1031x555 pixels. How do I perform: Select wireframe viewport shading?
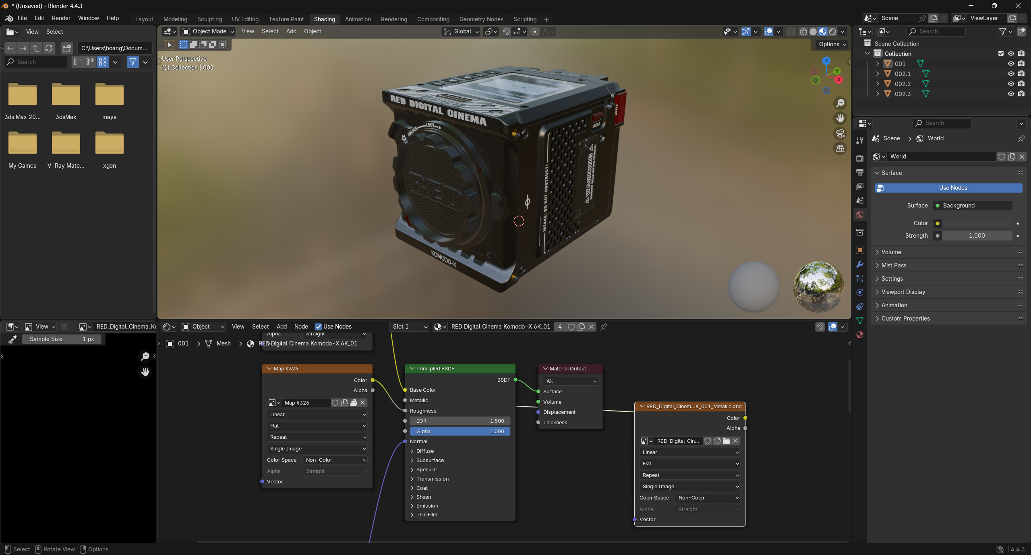(x=803, y=31)
